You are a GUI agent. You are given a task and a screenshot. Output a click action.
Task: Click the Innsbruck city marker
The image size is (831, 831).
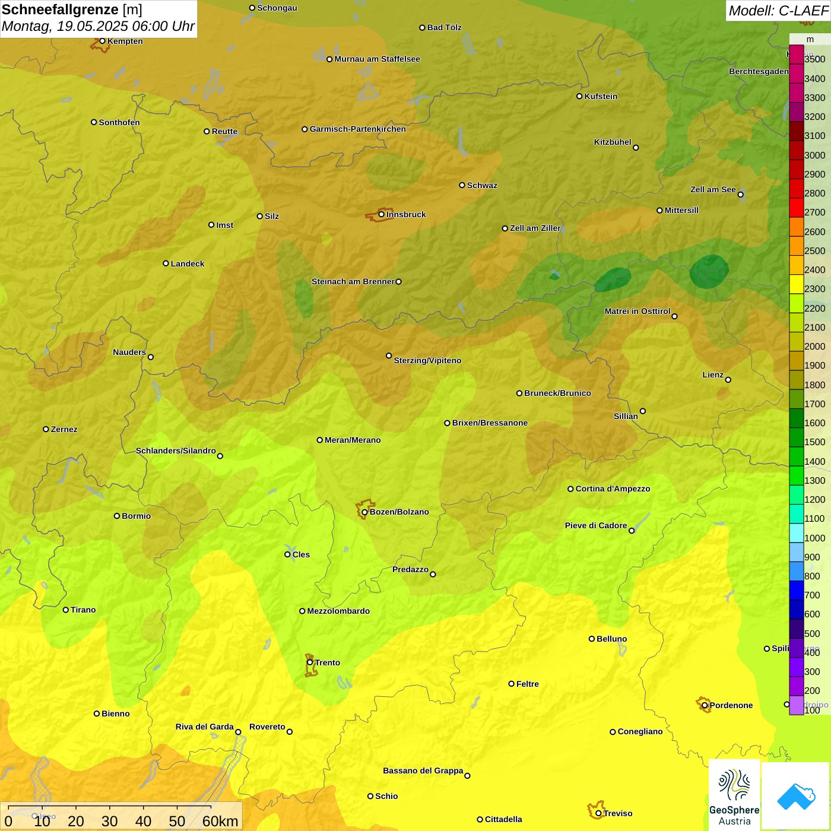pyautogui.click(x=382, y=214)
